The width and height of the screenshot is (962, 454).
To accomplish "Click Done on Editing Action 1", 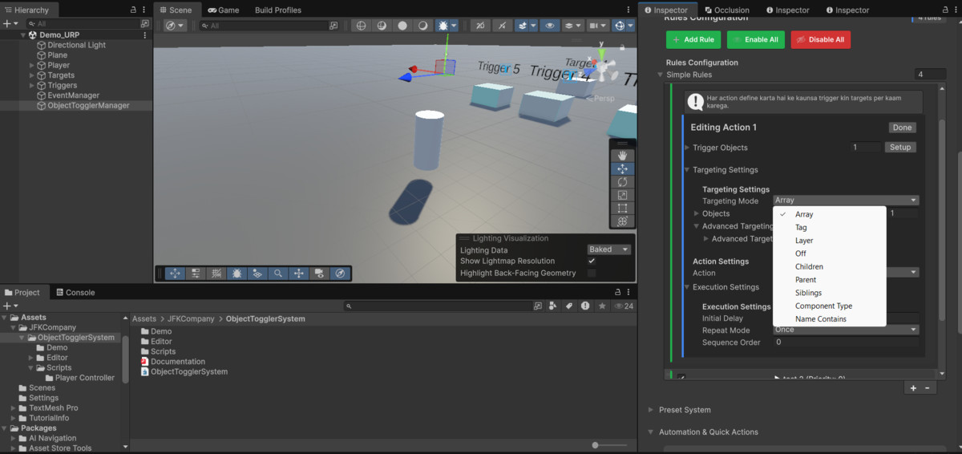I will [x=902, y=128].
